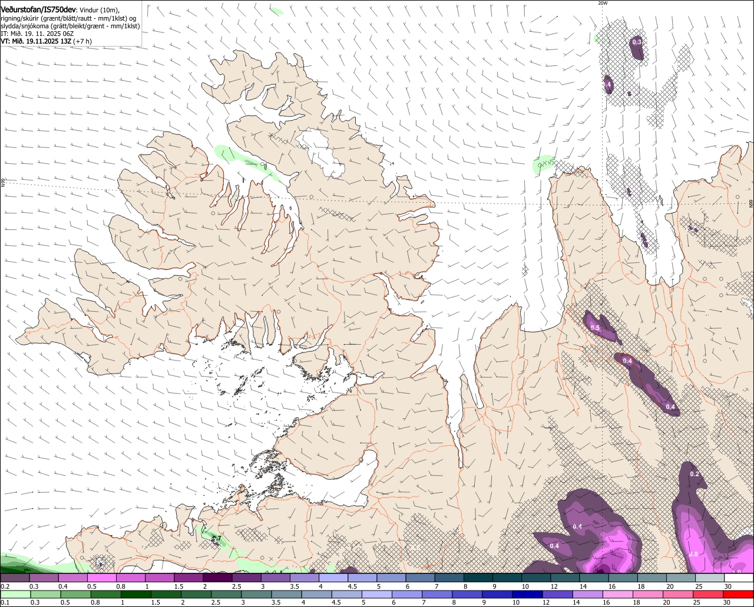Pick lower-scale swatch between 7 and 8
The height and width of the screenshot is (607, 754).
pos(438,595)
